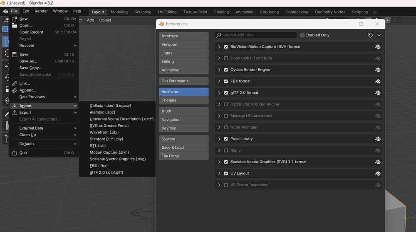Image resolution: width=416 pixels, height=232 pixels.
Task: Open the Save & Load preferences section
Action: coord(183,147)
